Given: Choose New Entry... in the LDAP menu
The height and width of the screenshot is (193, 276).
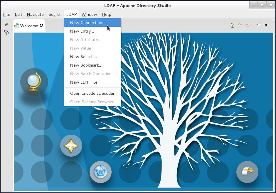Looking at the screenshot, I should 82,31.
